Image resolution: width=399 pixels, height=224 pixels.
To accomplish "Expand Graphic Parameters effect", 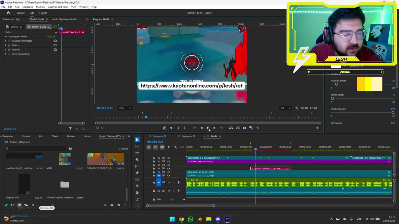I will click(x=5, y=41).
